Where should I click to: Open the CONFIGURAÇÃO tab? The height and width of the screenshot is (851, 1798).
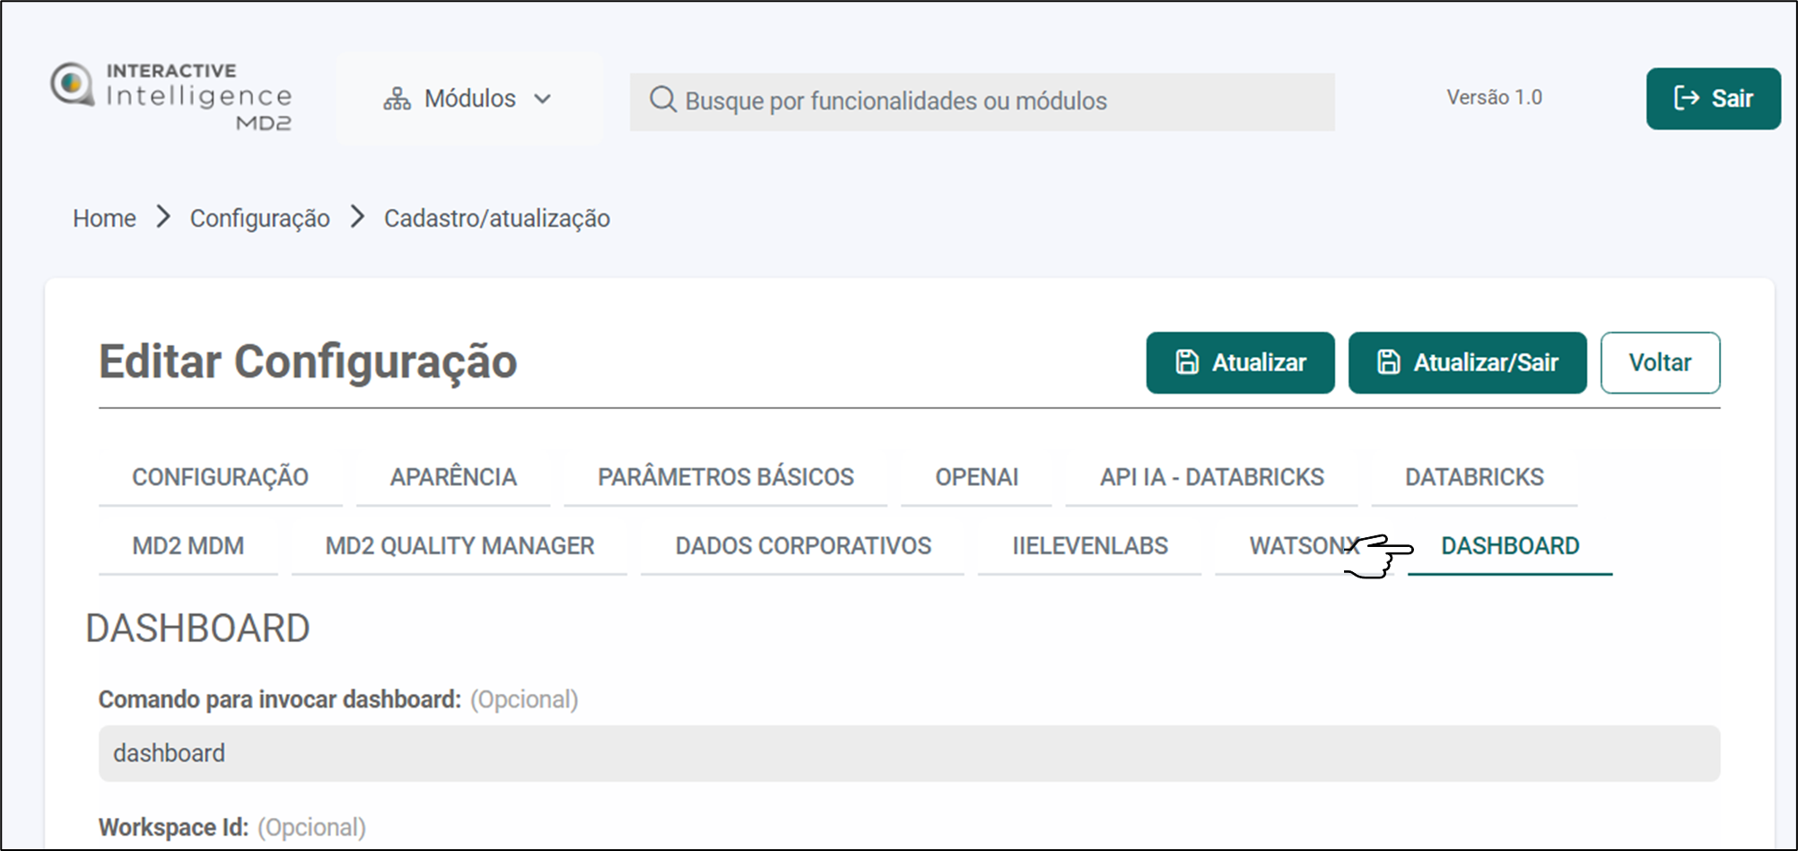point(220,477)
